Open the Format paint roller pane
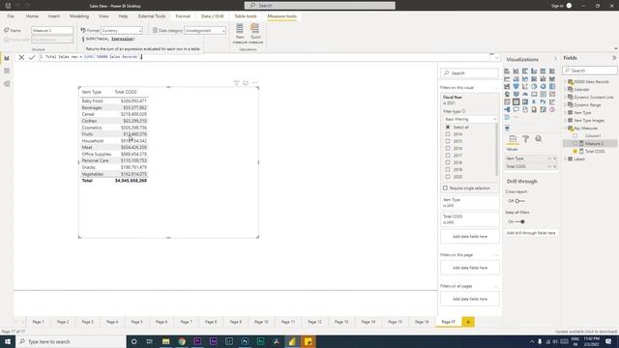 [526, 139]
